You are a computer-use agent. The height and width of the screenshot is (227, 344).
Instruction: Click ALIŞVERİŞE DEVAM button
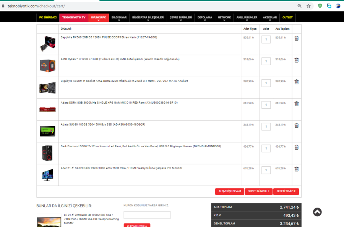pos(230,191)
